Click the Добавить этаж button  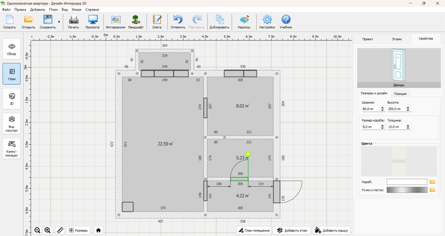click(x=293, y=230)
